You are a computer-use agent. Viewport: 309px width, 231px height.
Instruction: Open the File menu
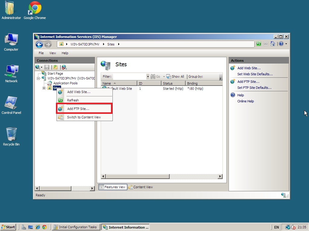tap(41, 53)
